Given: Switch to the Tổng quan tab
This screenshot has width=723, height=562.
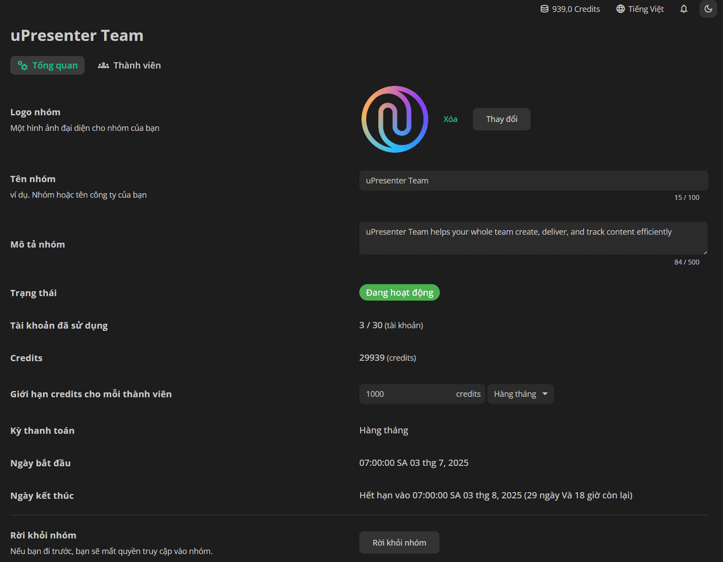Looking at the screenshot, I should pyautogui.click(x=47, y=66).
